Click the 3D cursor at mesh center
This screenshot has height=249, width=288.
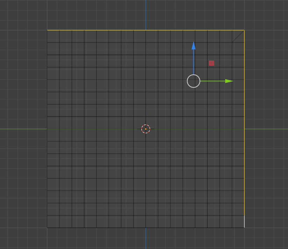[x=146, y=129]
